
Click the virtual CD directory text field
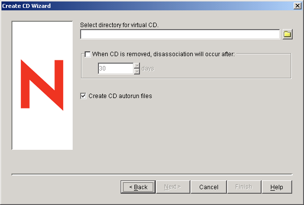(180, 34)
